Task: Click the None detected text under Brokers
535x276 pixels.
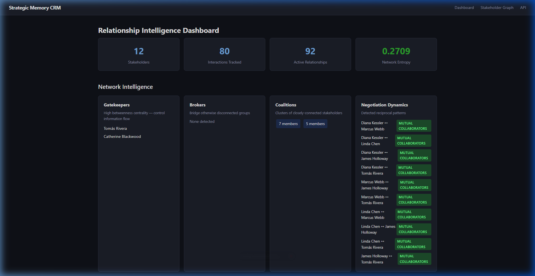Action: 202,122
